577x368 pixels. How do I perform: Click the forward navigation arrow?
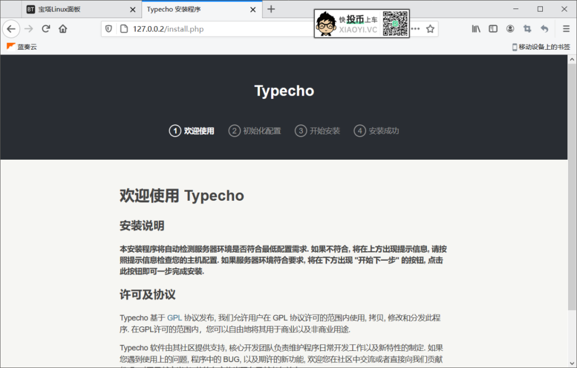[x=29, y=29]
